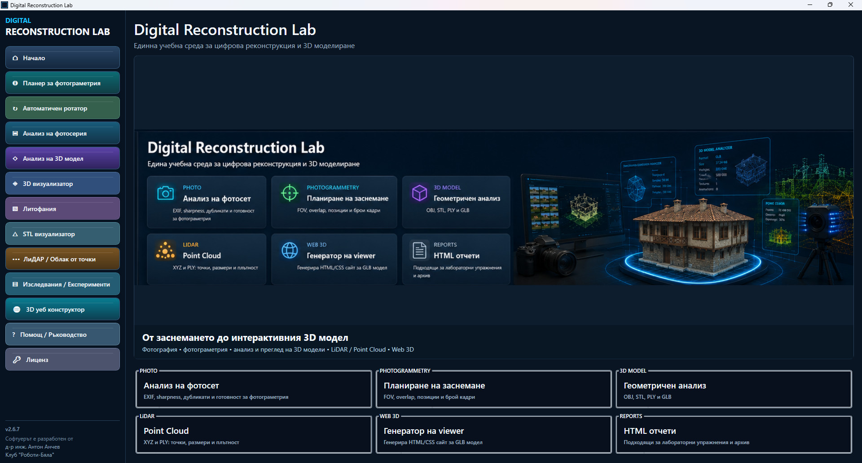Click the Начало home icon
Screen dimensions: 862x463
tap(15, 58)
